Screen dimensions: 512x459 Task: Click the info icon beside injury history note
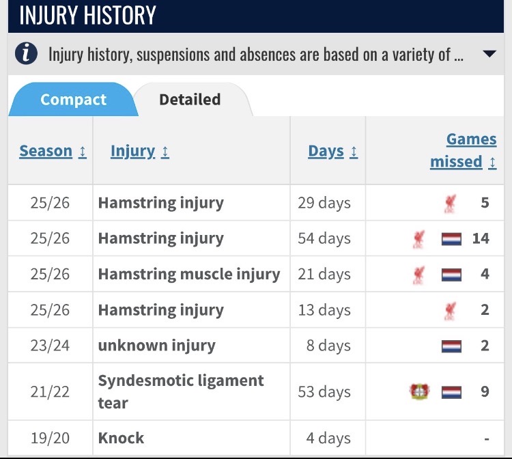pos(27,55)
